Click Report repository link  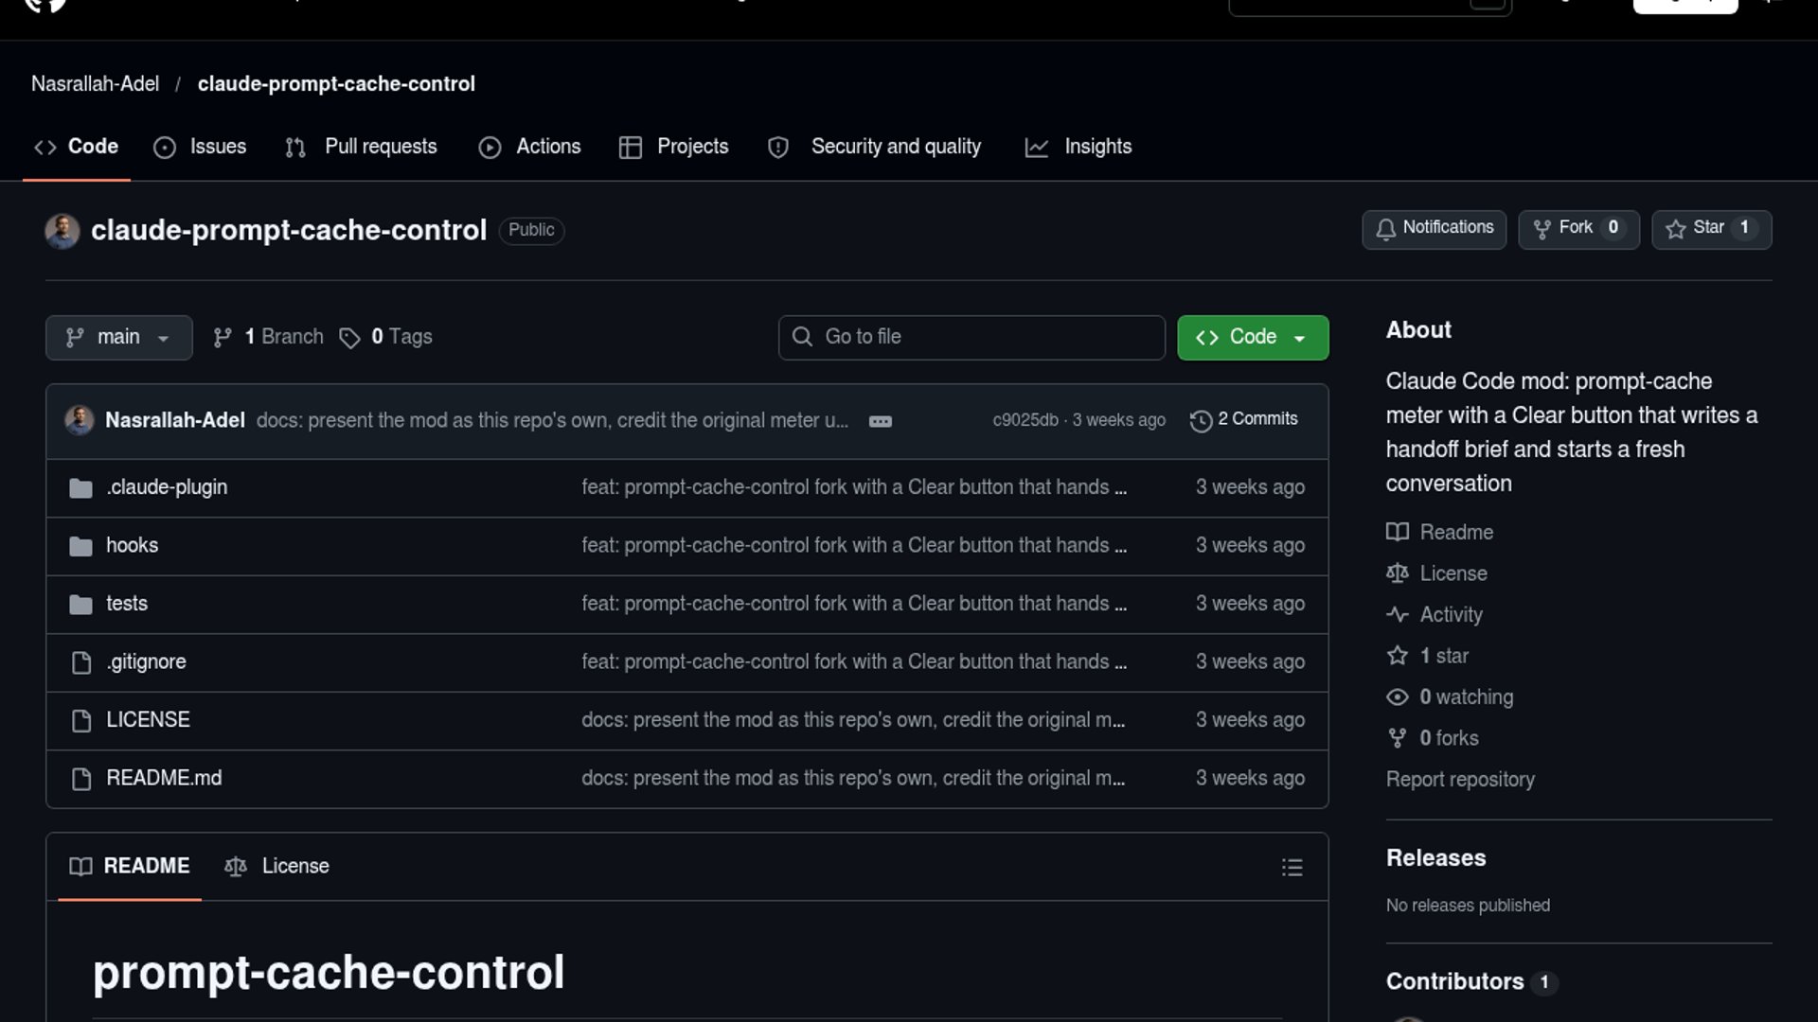tap(1460, 780)
